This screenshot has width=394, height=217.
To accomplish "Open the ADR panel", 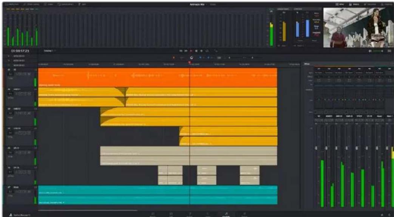I will point(82,5).
